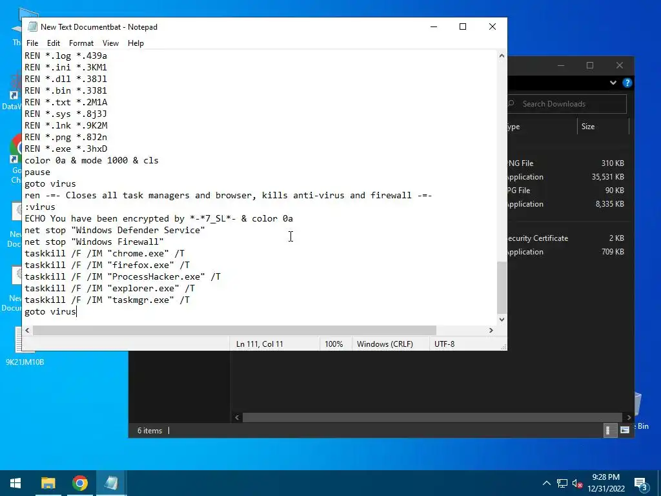Select the 8,335 KB Application row
Image resolution: width=661 pixels, height=496 pixels.
[569, 203]
